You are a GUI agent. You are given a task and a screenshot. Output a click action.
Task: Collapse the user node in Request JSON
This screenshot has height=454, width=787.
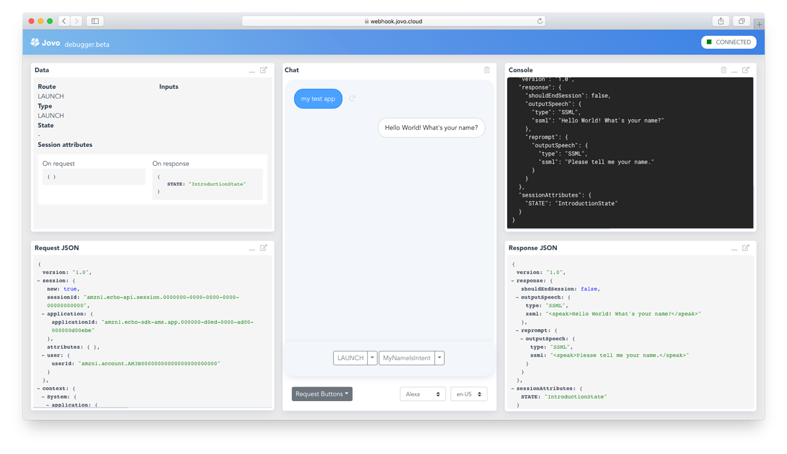click(43, 355)
